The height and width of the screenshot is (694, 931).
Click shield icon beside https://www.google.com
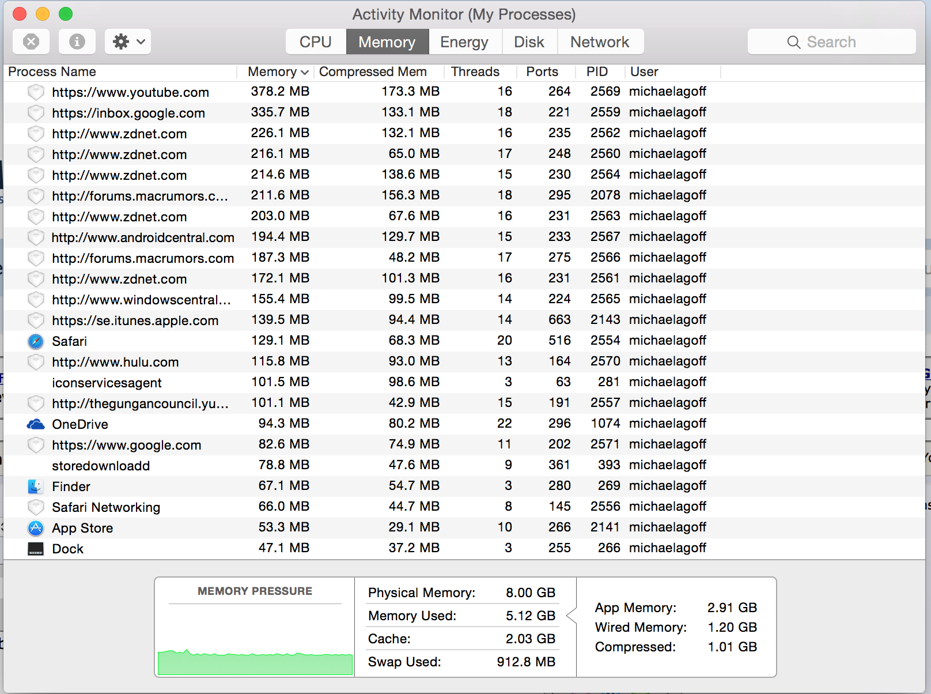tap(36, 445)
